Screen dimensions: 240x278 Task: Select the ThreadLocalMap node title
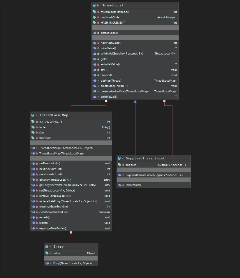click(54, 115)
